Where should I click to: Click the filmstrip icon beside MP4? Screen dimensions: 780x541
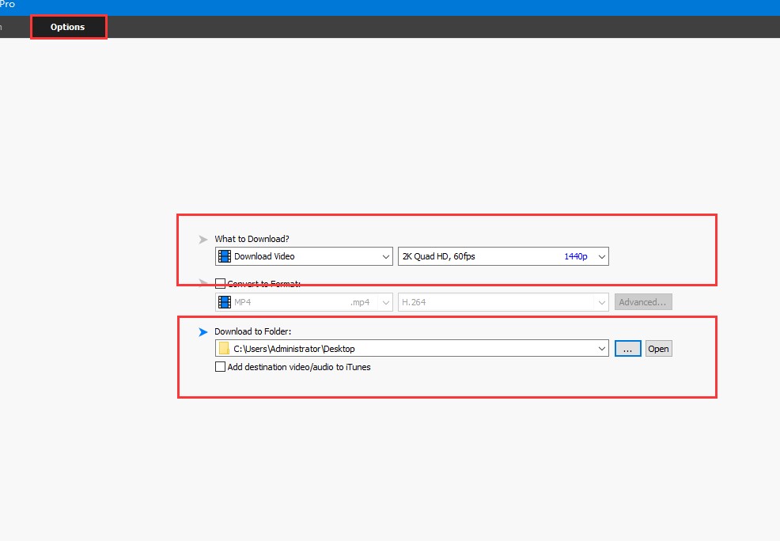click(225, 301)
